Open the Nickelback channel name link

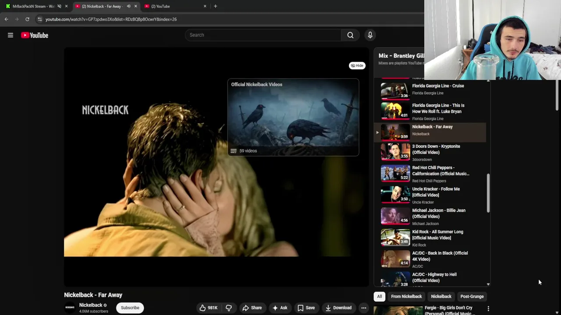(91, 305)
